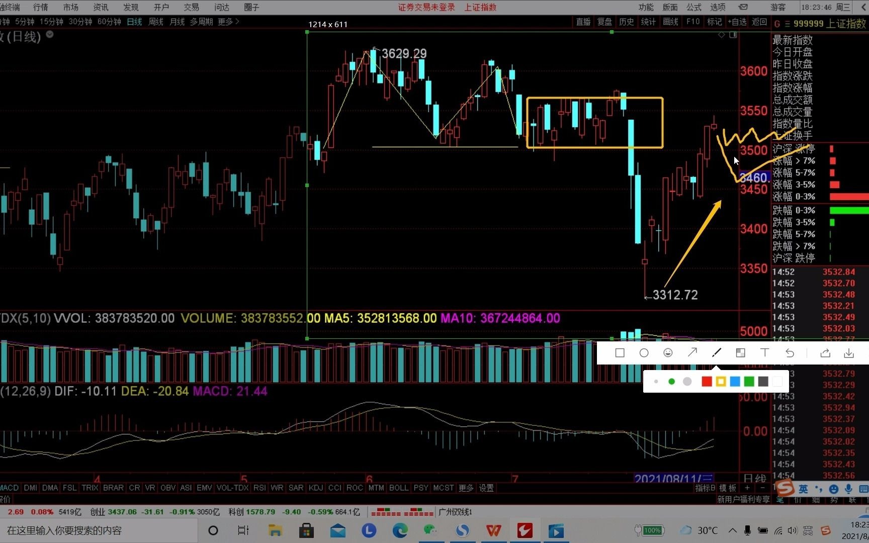Pick the green color swatch
This screenshot has height=543, width=869.
tap(749, 382)
